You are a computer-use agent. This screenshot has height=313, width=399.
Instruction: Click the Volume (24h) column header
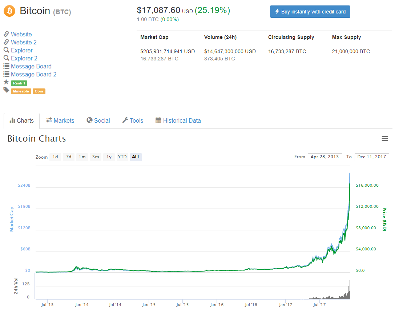[220, 37]
